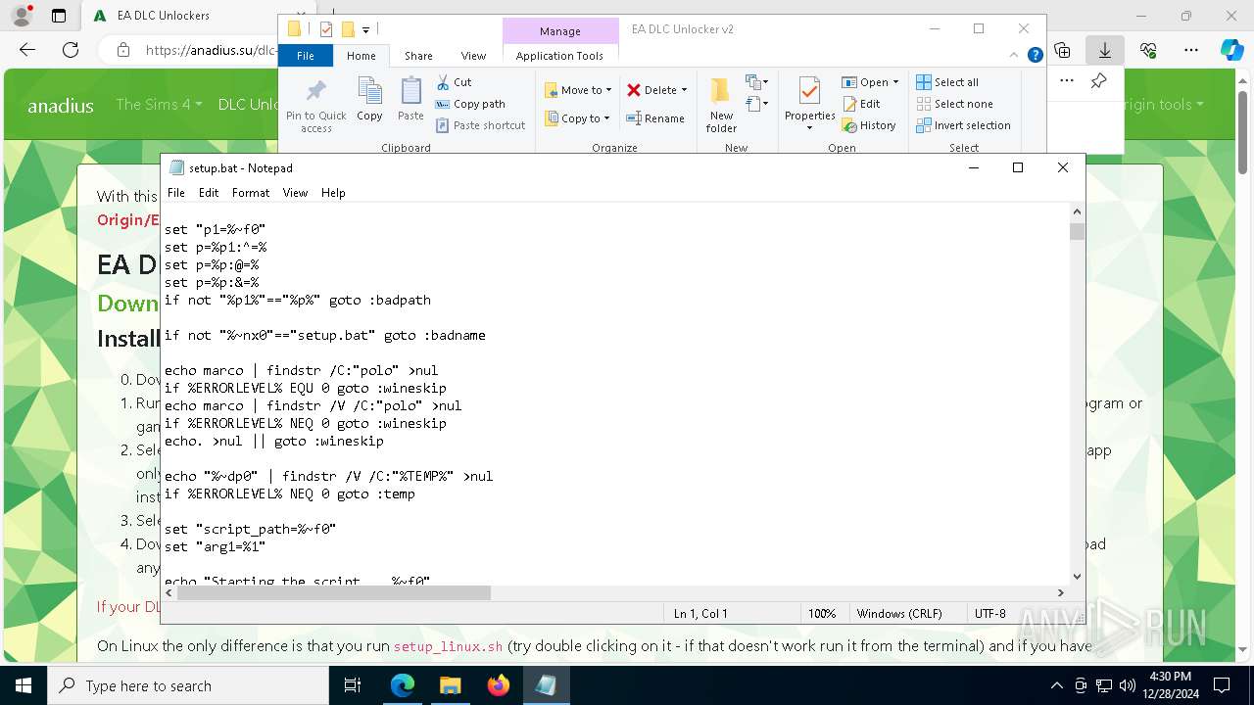Click the line 'set "script_path=%~f0"' in Notepad
Screen dimensions: 1254x705
click(251, 529)
